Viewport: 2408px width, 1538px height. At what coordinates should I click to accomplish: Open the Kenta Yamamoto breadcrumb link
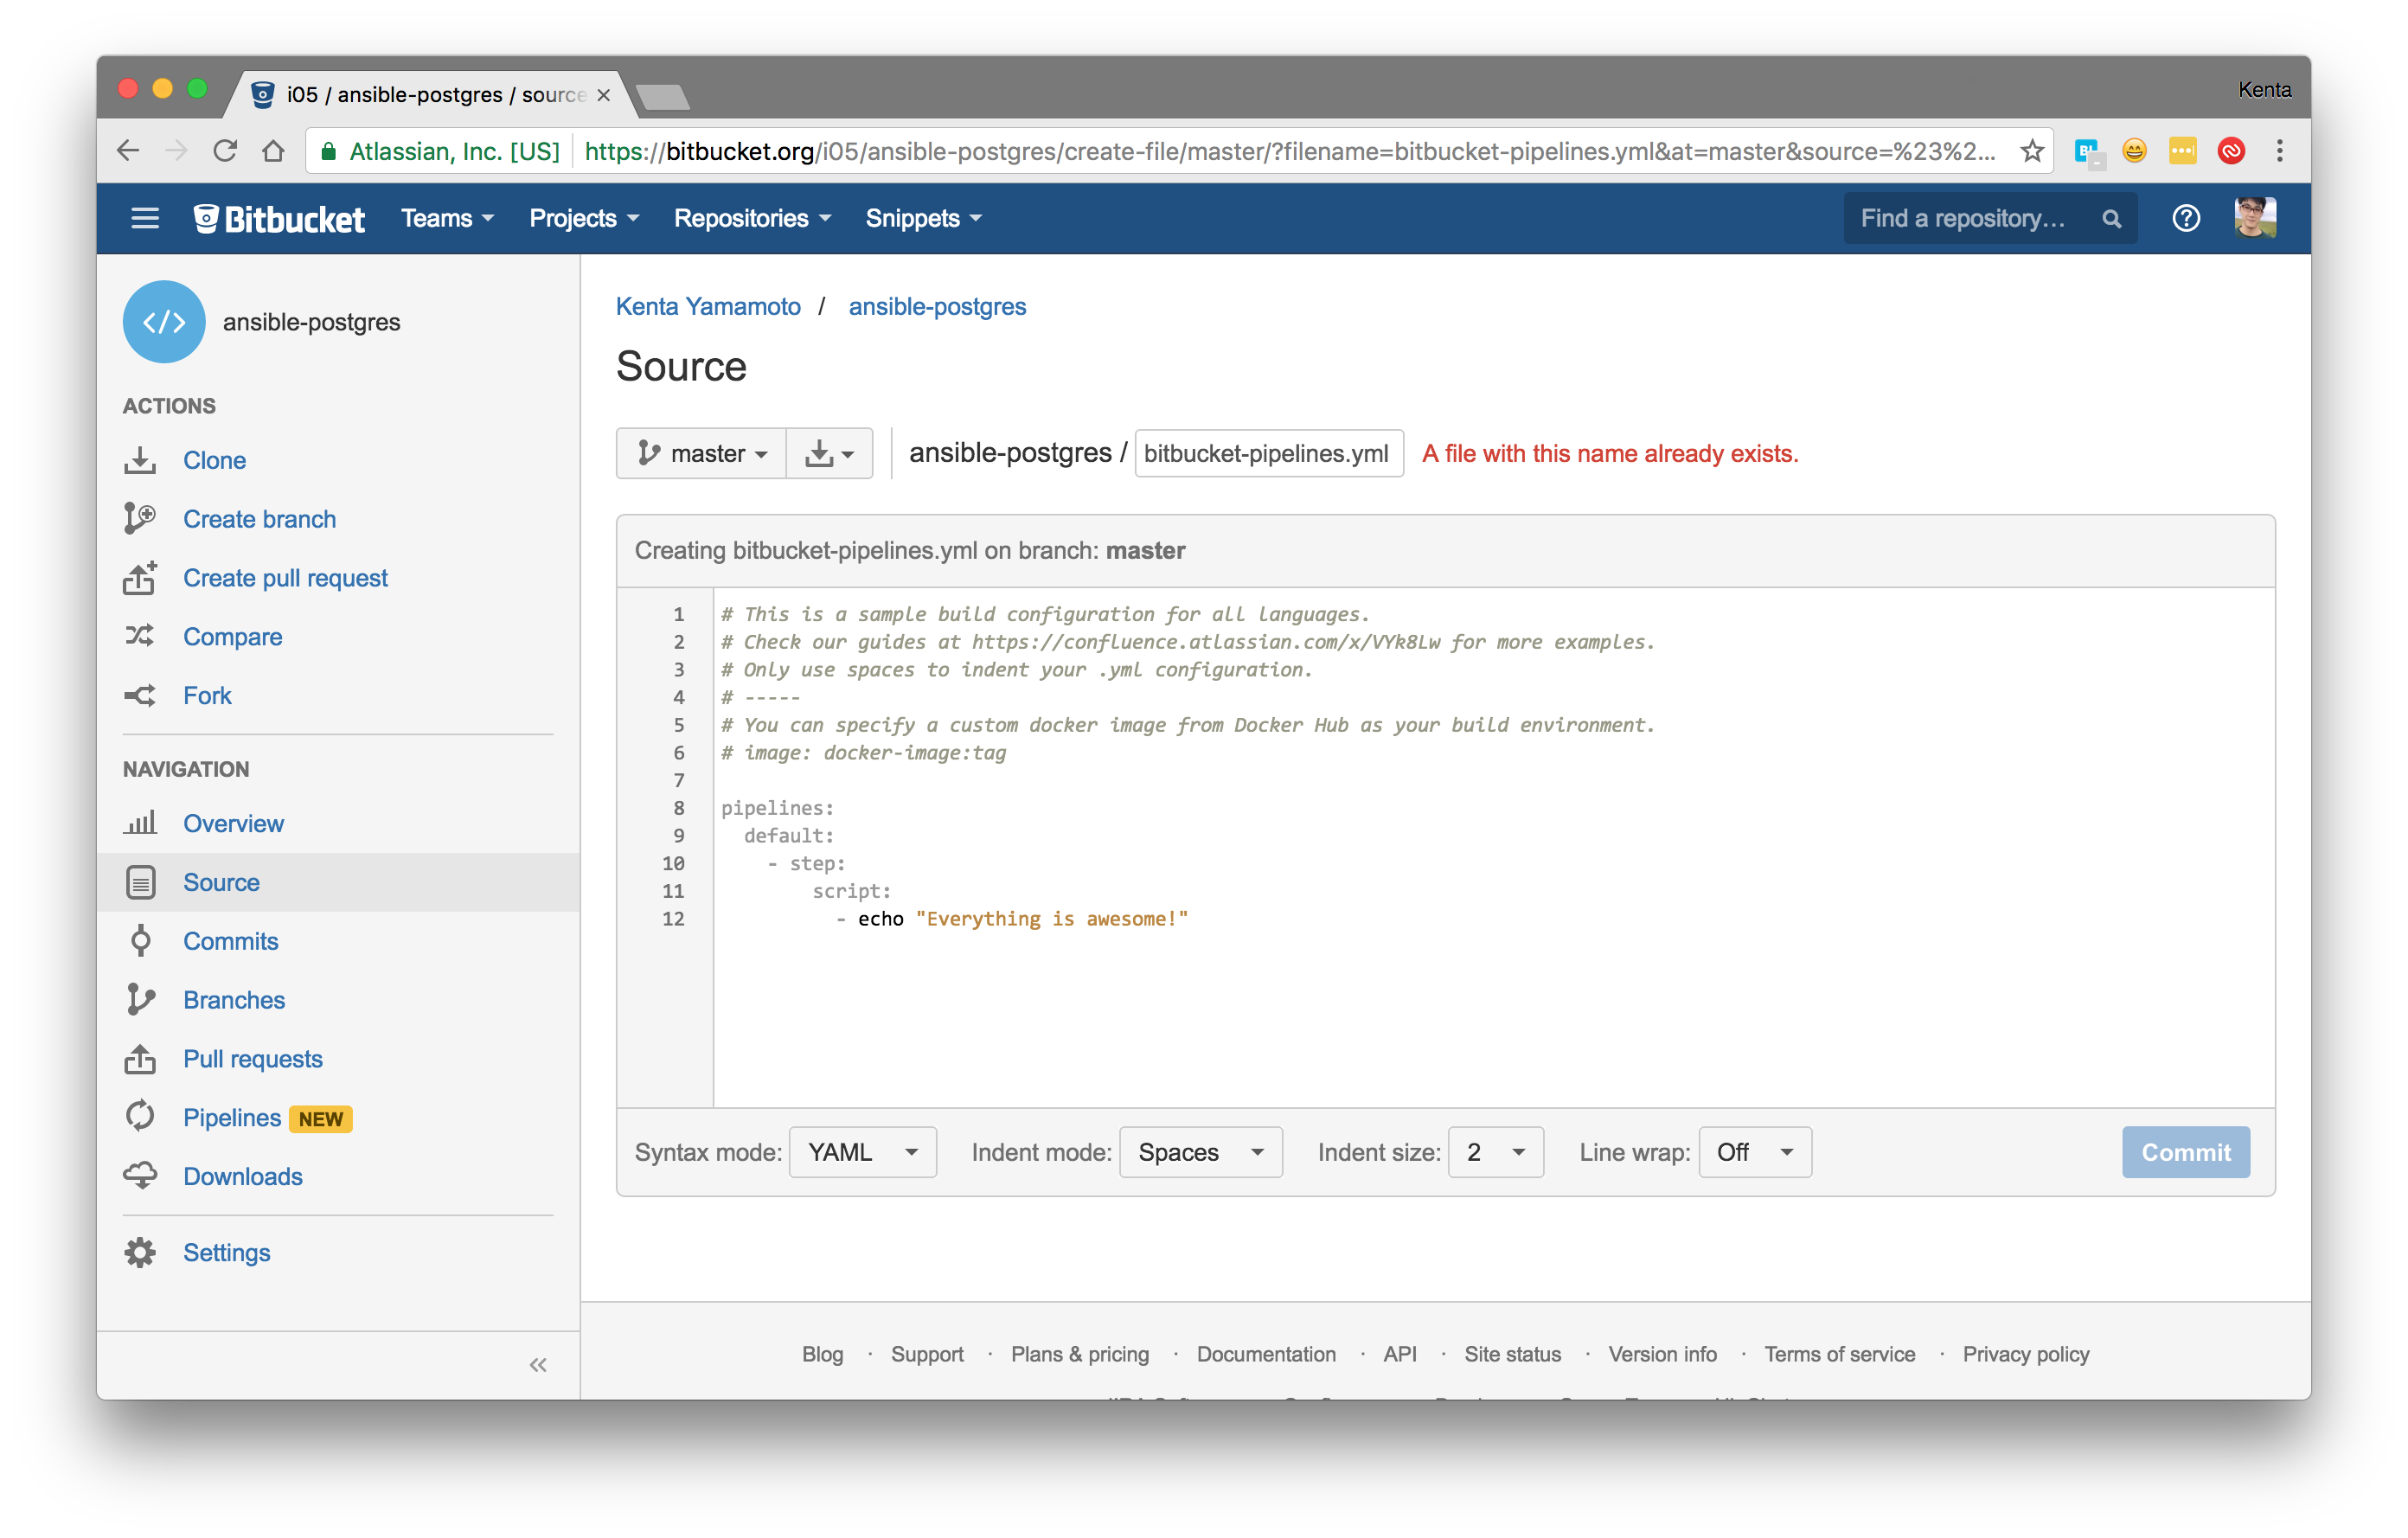[x=708, y=306]
